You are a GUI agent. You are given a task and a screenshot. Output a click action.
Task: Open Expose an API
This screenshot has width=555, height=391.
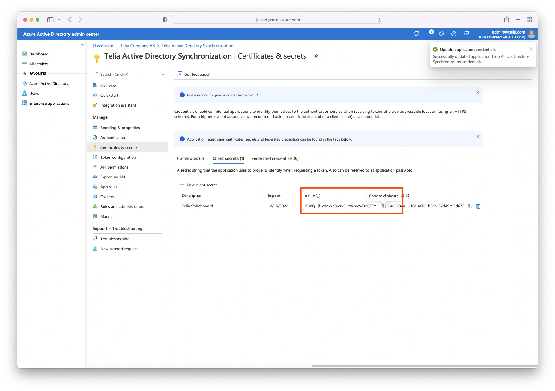[112, 177]
